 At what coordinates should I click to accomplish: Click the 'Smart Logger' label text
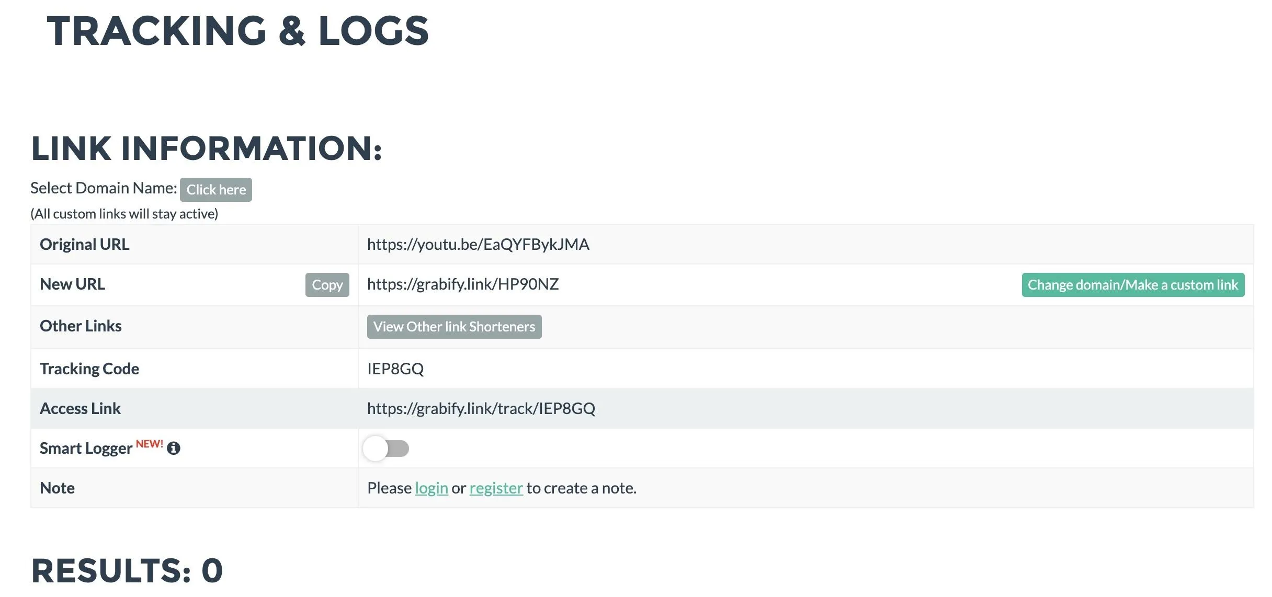(86, 449)
